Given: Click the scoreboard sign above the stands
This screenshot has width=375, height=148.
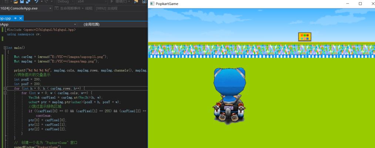Looking at the screenshot, I should pos(305,37).
